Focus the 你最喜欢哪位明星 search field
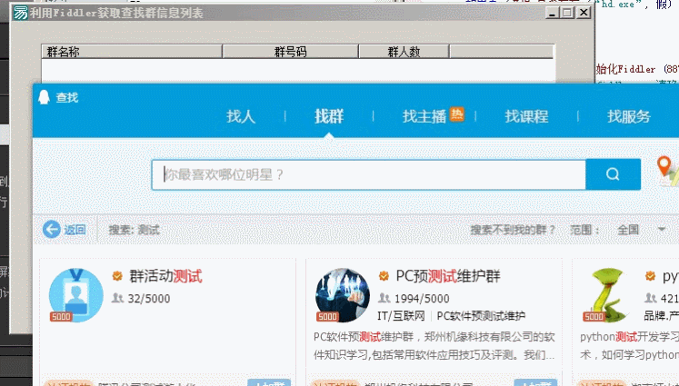 point(368,174)
